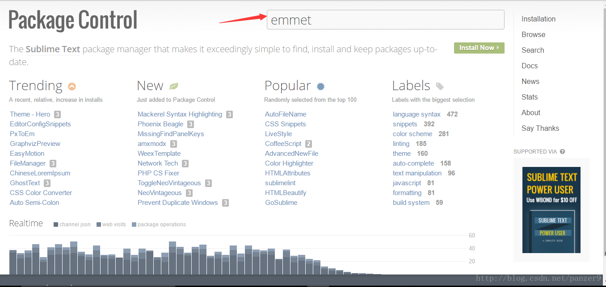The image size is (606, 287).
Task: Click the search box containing emmet
Action: click(385, 20)
